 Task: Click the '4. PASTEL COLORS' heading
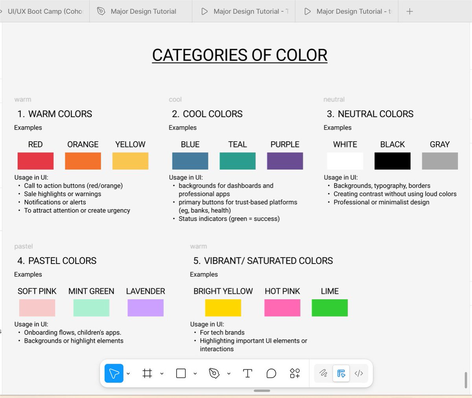coord(57,261)
